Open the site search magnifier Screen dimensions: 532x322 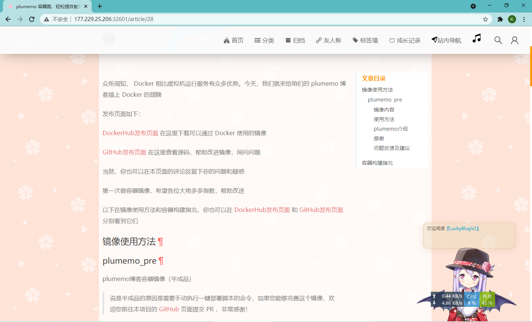click(x=498, y=40)
